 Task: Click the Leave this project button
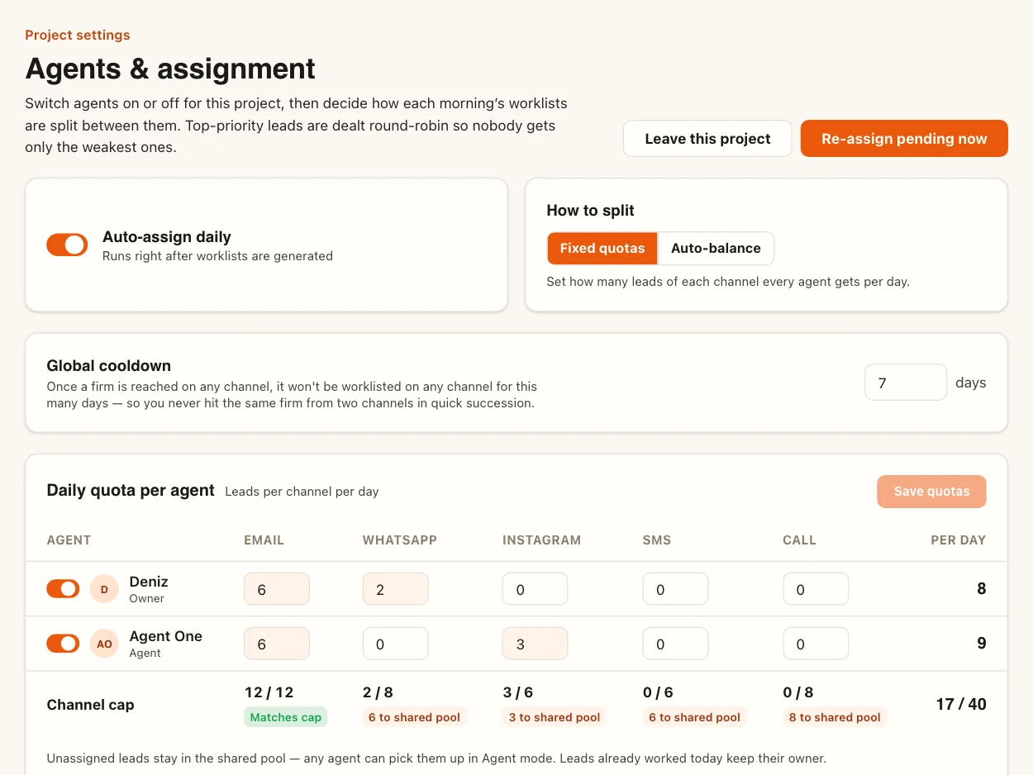coord(707,139)
